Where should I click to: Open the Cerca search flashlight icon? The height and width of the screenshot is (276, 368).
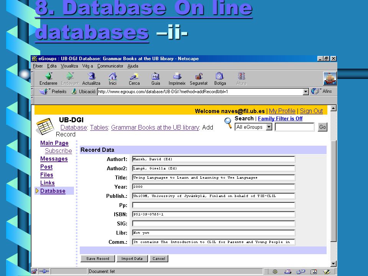134,76
